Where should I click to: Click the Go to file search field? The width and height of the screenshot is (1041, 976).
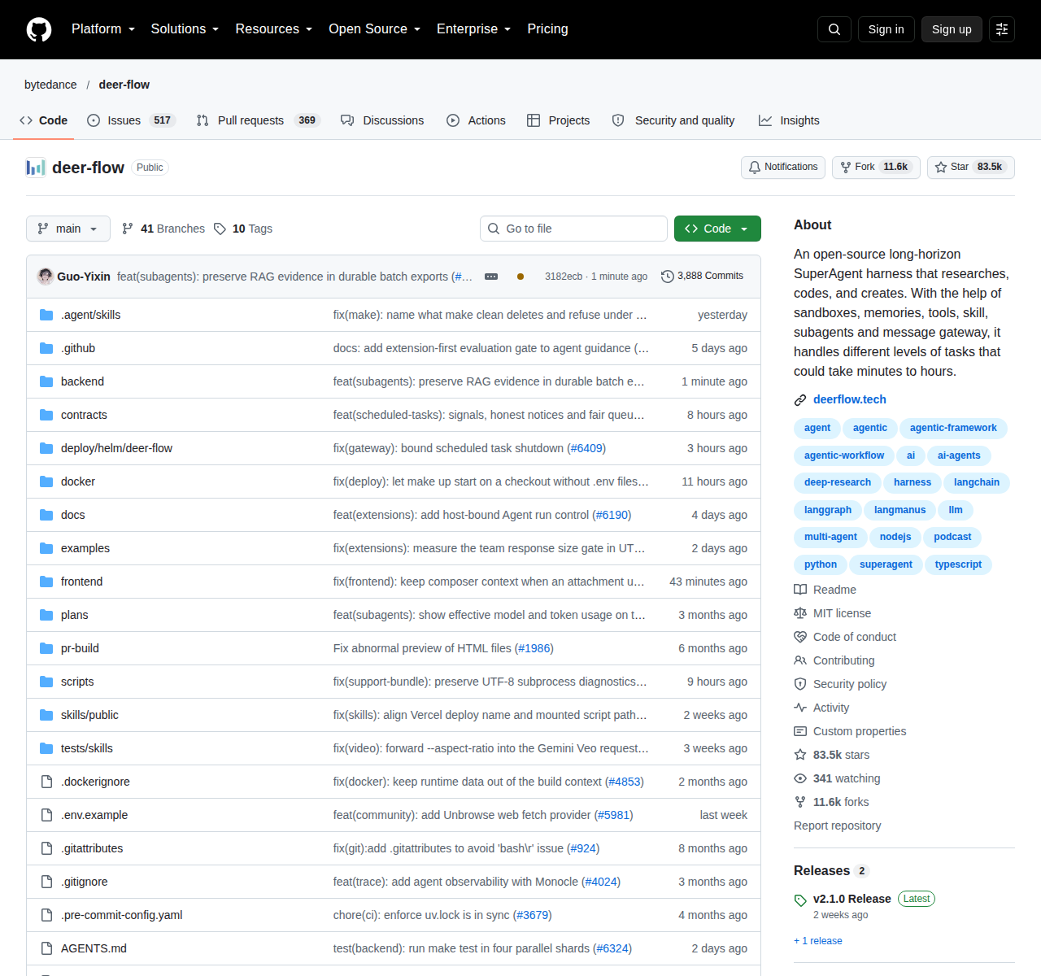pyautogui.click(x=573, y=229)
